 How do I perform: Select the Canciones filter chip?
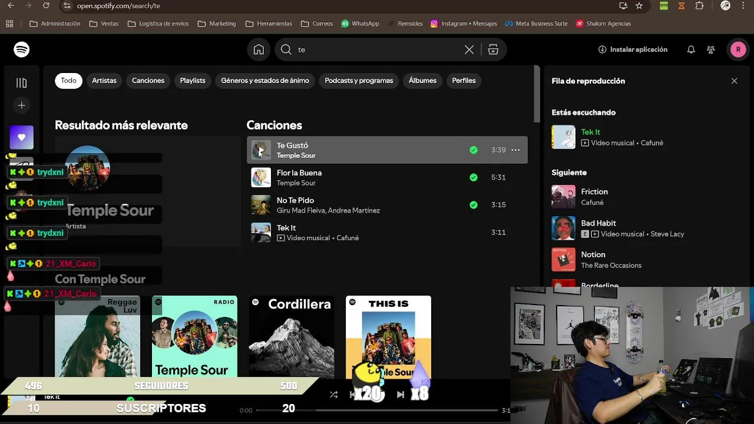click(x=148, y=81)
